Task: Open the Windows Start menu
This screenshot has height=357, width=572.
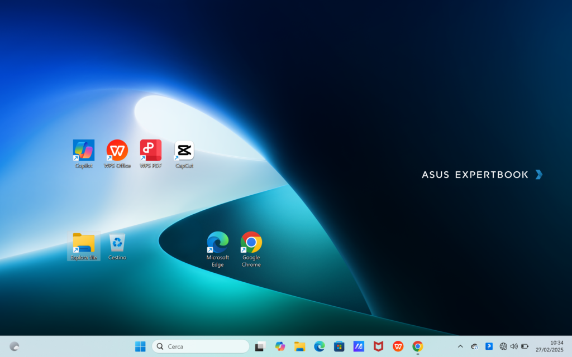Action: [x=140, y=346]
